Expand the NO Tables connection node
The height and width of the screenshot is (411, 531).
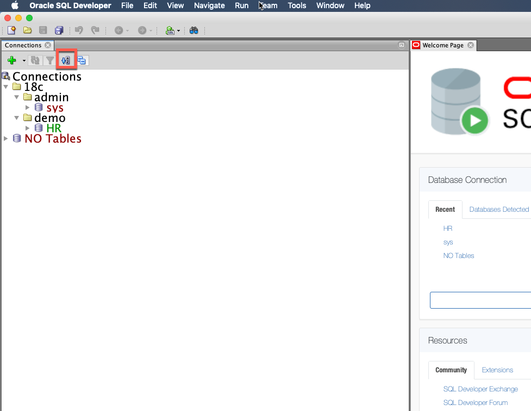click(6, 138)
